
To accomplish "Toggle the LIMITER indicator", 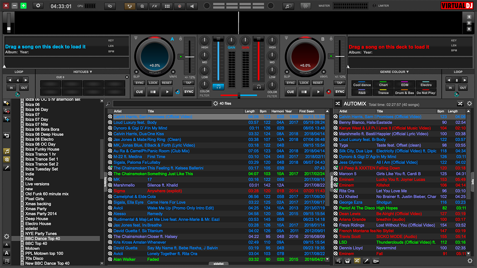I will click(x=374, y=6).
